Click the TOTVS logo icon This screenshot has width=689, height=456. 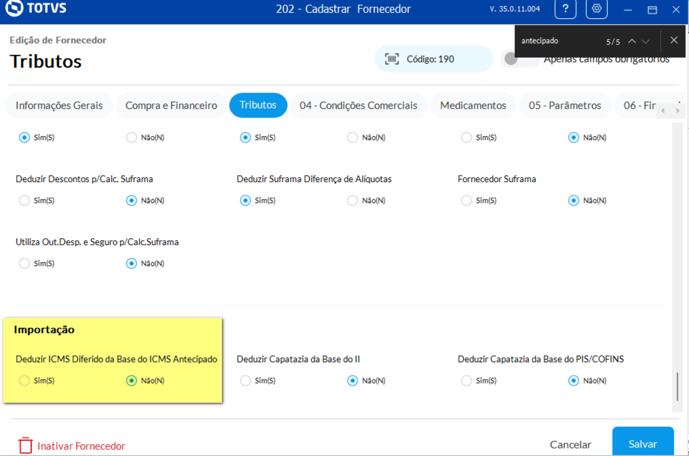click(x=14, y=8)
